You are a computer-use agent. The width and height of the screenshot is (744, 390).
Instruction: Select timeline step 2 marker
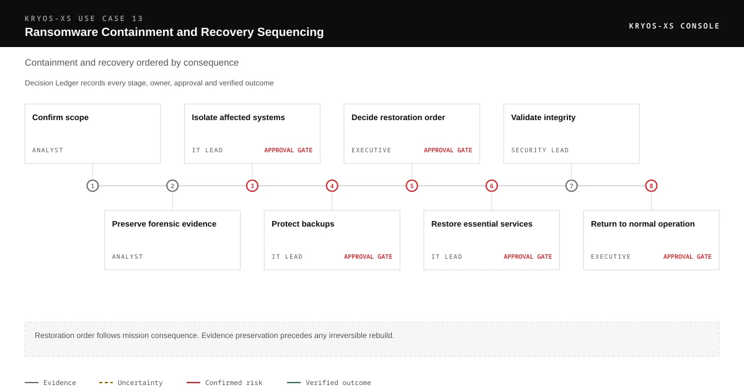172,186
